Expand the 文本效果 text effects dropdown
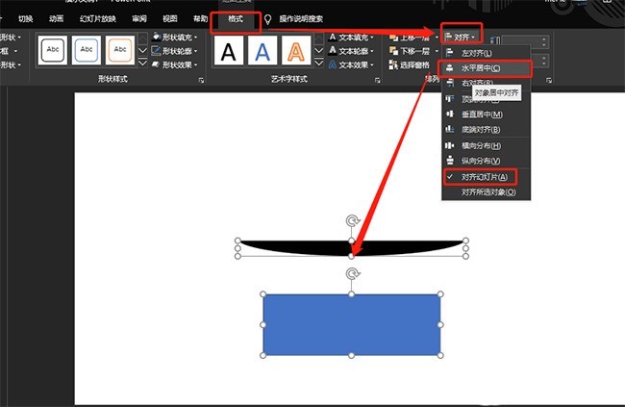The height and width of the screenshot is (407, 625). (351, 64)
